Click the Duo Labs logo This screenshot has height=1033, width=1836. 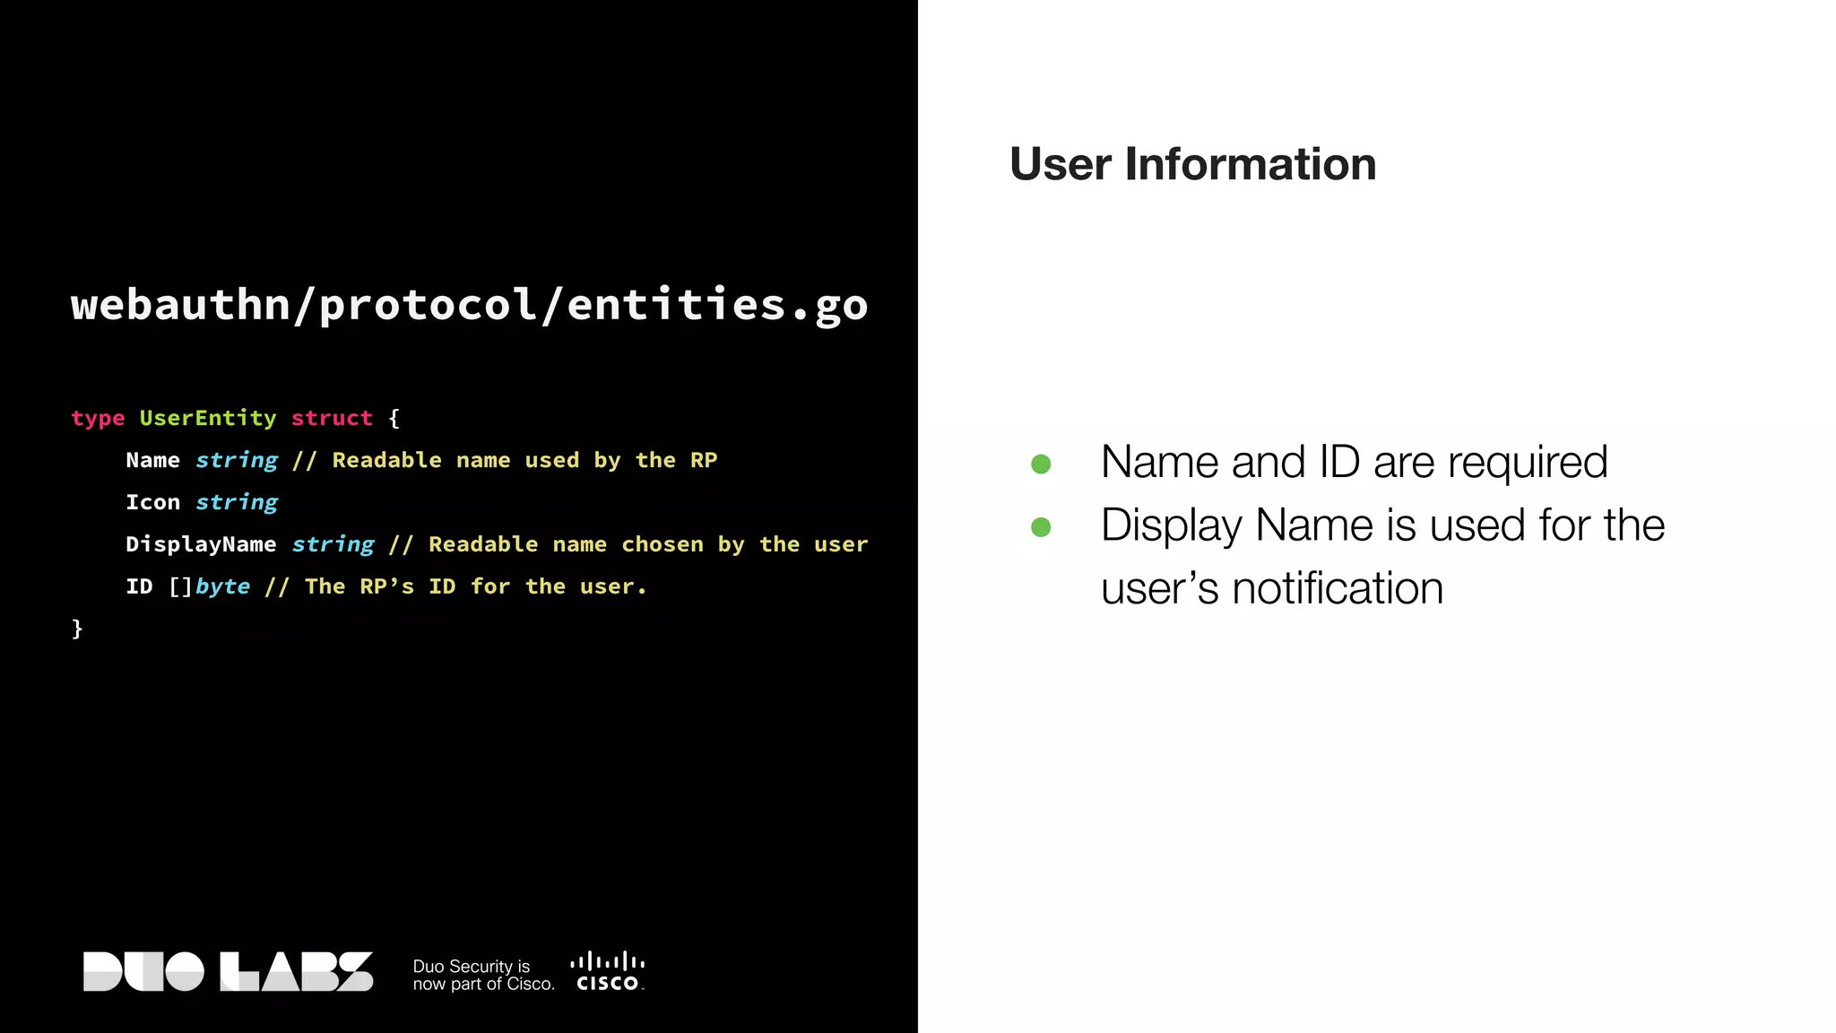pyautogui.click(x=228, y=971)
